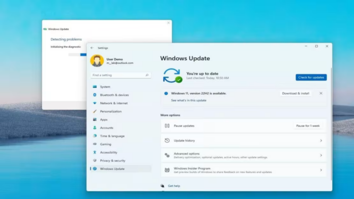Click the Advanced options row title
Viewport: 354px width, 199px height.
coord(187,153)
